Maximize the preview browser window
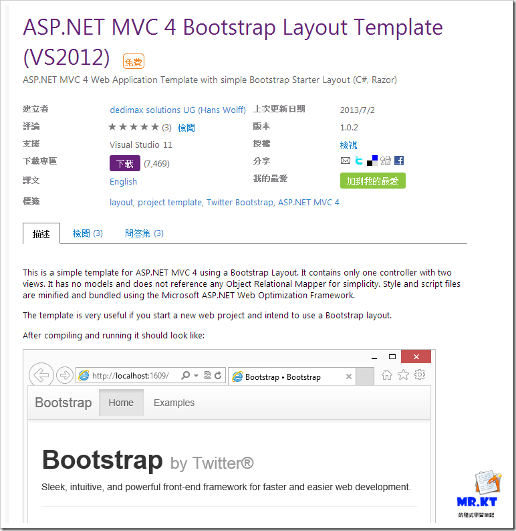Screen dimensions: 516x531 pos(392,356)
